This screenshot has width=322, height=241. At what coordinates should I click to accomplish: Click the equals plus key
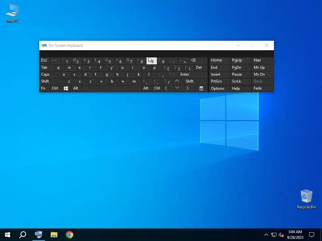click(184, 61)
